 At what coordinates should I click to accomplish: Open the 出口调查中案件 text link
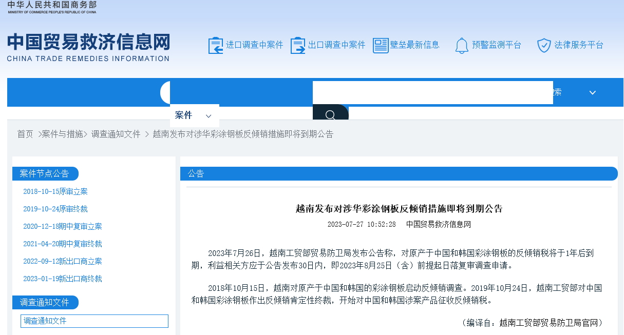[x=337, y=45]
